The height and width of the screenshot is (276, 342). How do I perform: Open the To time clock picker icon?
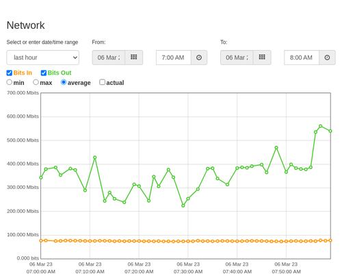click(x=327, y=58)
